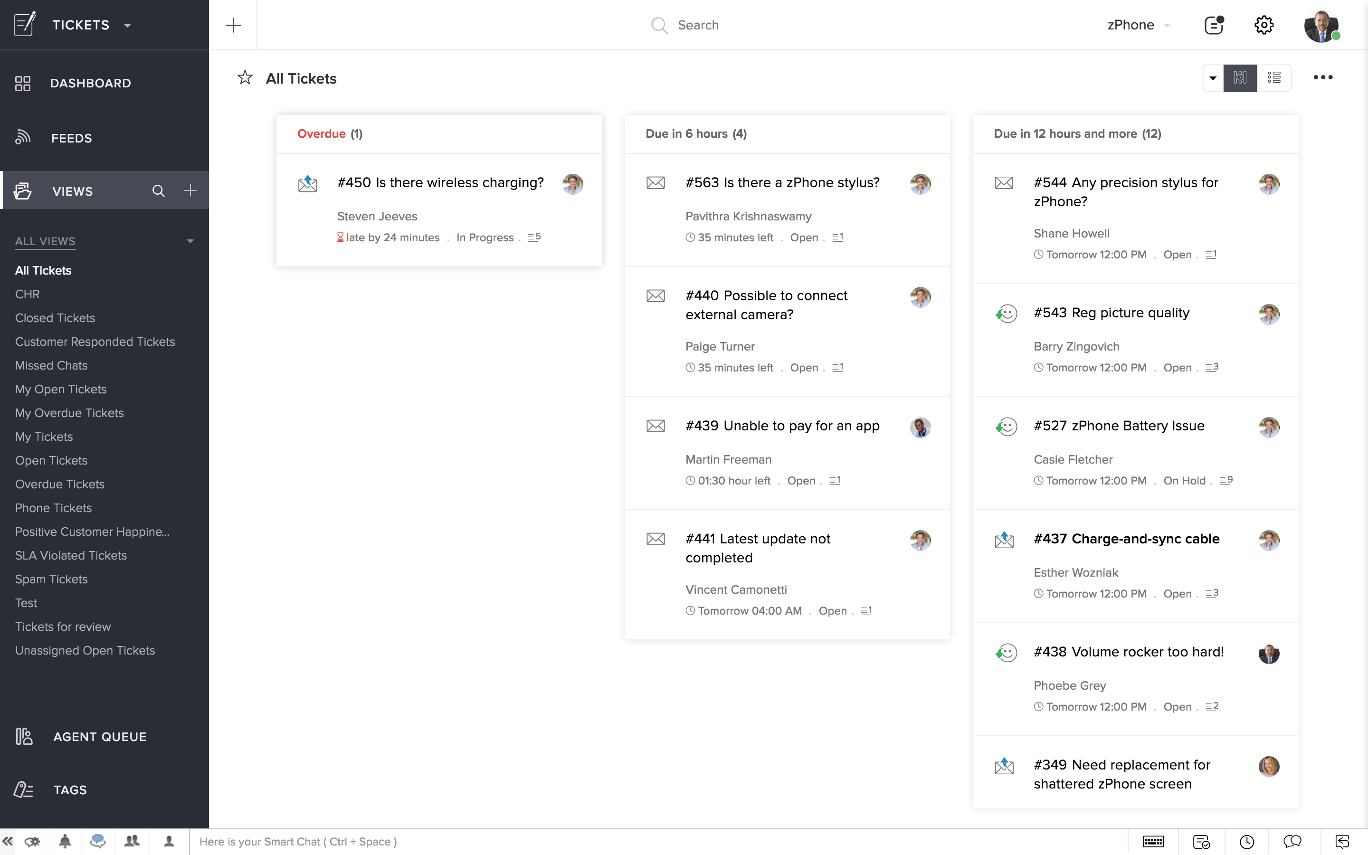Open the three-dot more options menu
1368x855 pixels.
tap(1322, 77)
